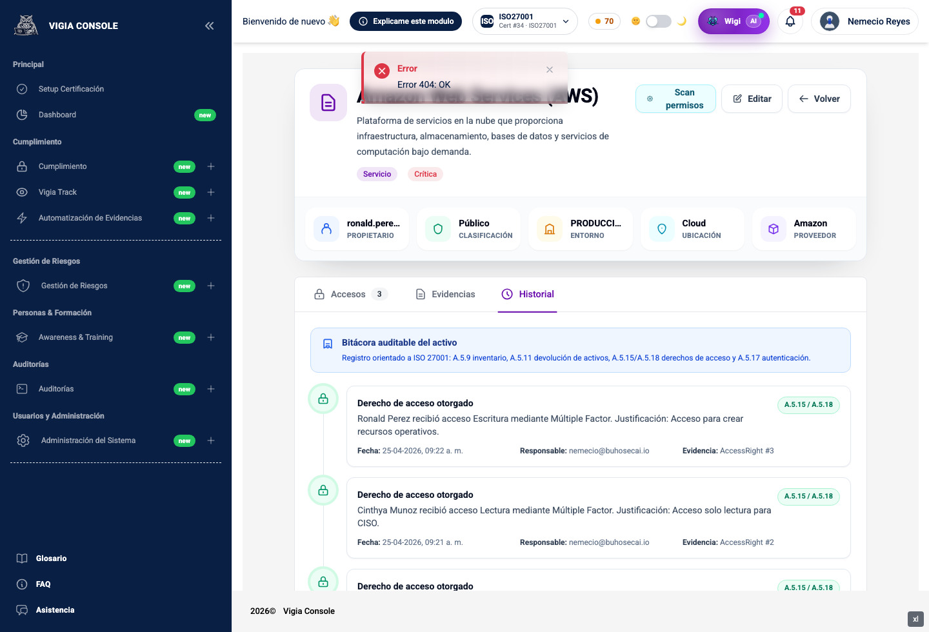This screenshot has width=929, height=632.
Task: Click the Automatización de Evidencias lightning icon
Action: pos(22,218)
